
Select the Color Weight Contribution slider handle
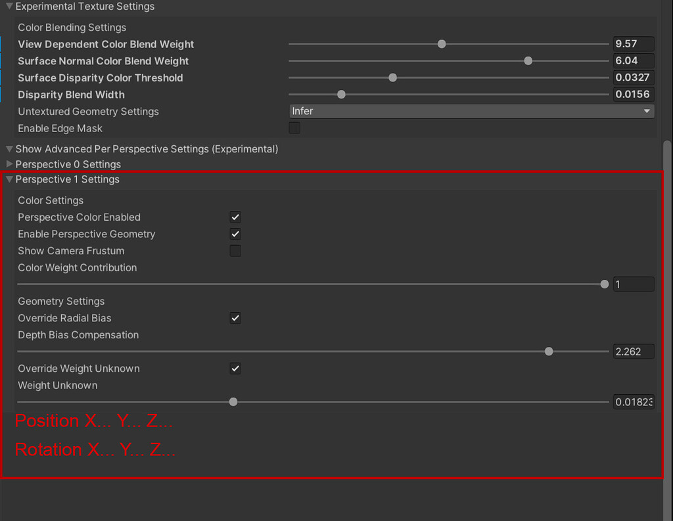(604, 284)
